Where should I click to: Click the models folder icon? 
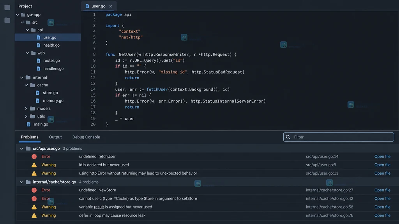pyautogui.click(x=33, y=108)
